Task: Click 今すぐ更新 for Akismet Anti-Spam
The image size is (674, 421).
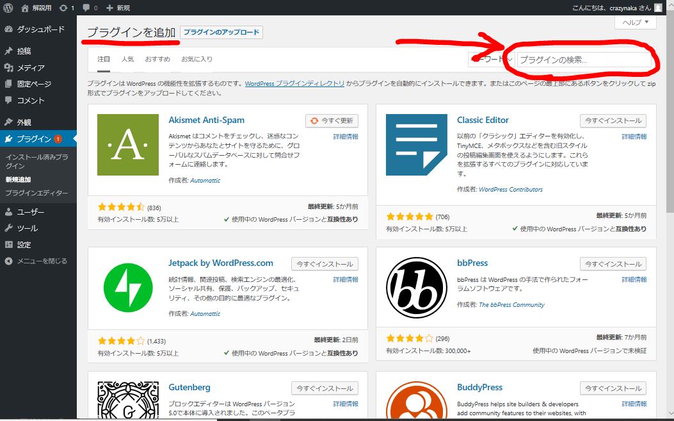Action: click(332, 121)
